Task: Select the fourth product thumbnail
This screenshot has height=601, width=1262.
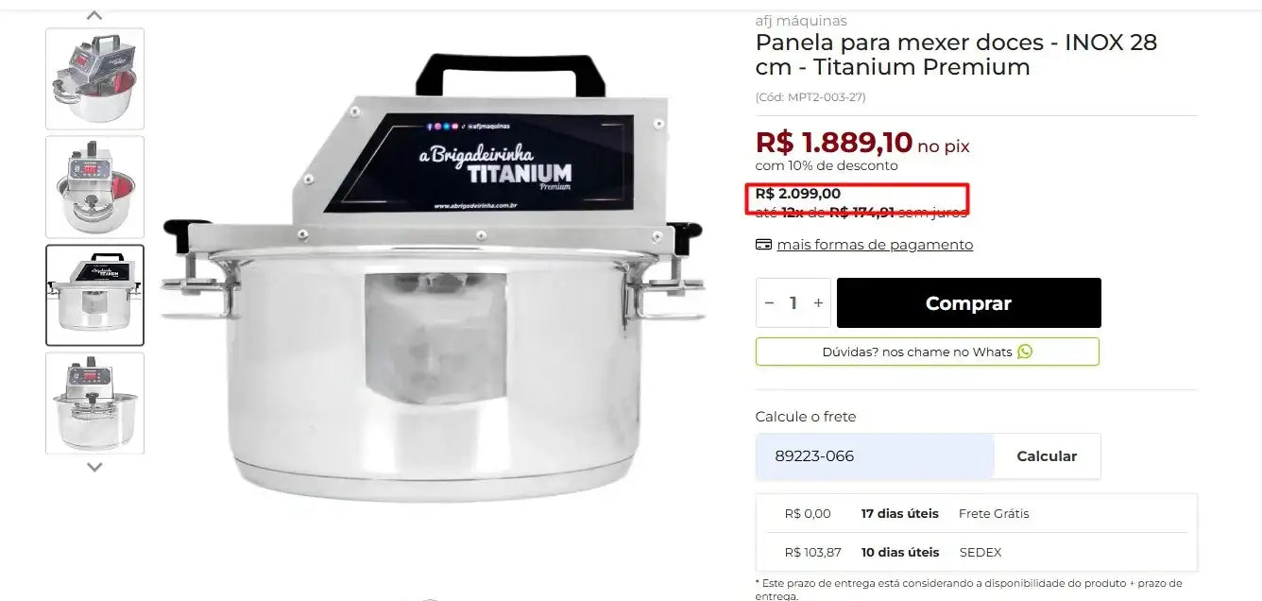Action: (x=95, y=403)
